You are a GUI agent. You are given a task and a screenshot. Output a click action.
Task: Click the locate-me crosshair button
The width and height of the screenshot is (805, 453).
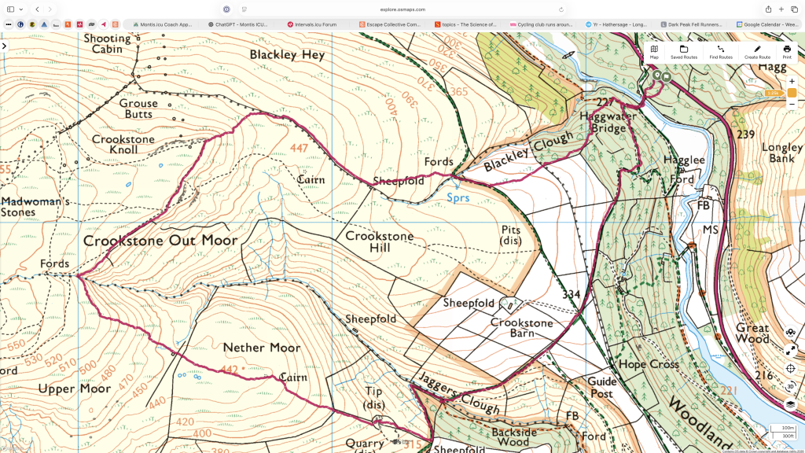(x=791, y=368)
